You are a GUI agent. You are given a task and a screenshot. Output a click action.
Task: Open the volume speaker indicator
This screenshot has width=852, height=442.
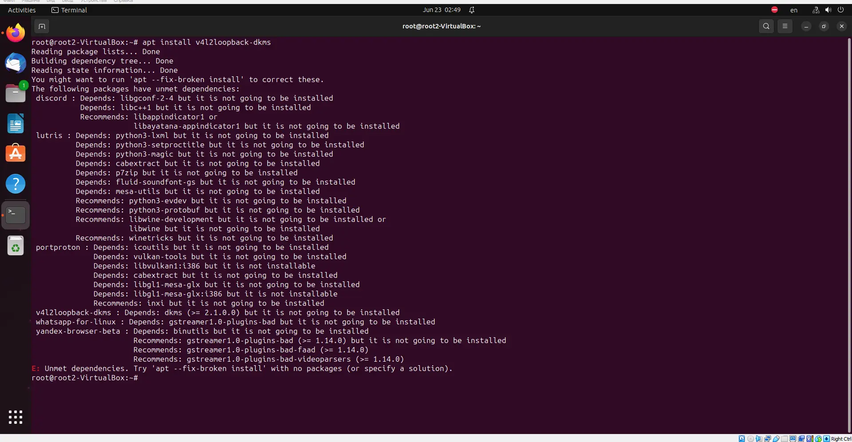pyautogui.click(x=828, y=10)
